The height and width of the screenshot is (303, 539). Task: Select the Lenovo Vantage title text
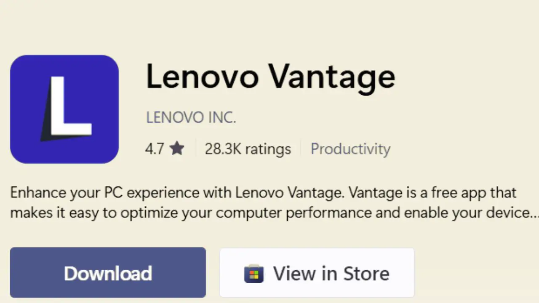[270, 77]
